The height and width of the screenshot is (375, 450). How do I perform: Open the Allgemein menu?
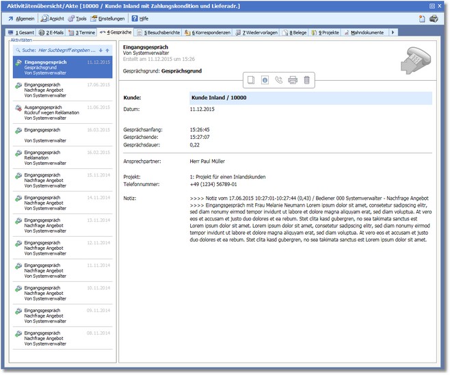click(x=21, y=18)
